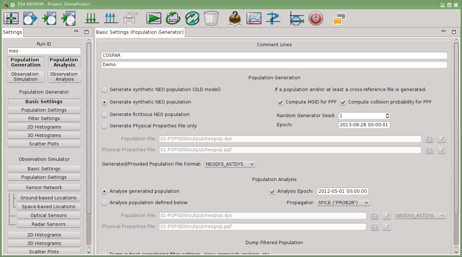Viewport: 462px width, 257px height.
Task: Switch to the Settings tab
Action: 13,32
